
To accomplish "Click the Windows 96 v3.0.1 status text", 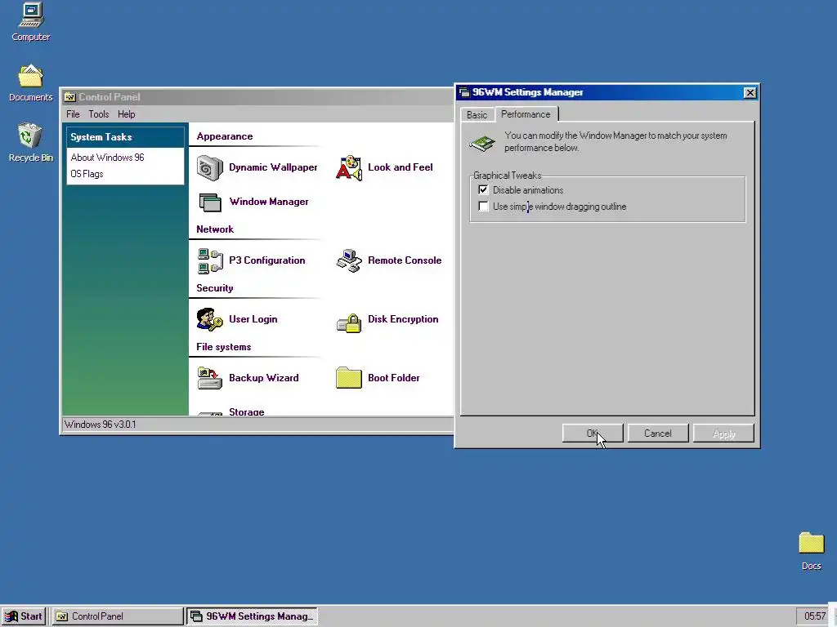I will click(101, 425).
